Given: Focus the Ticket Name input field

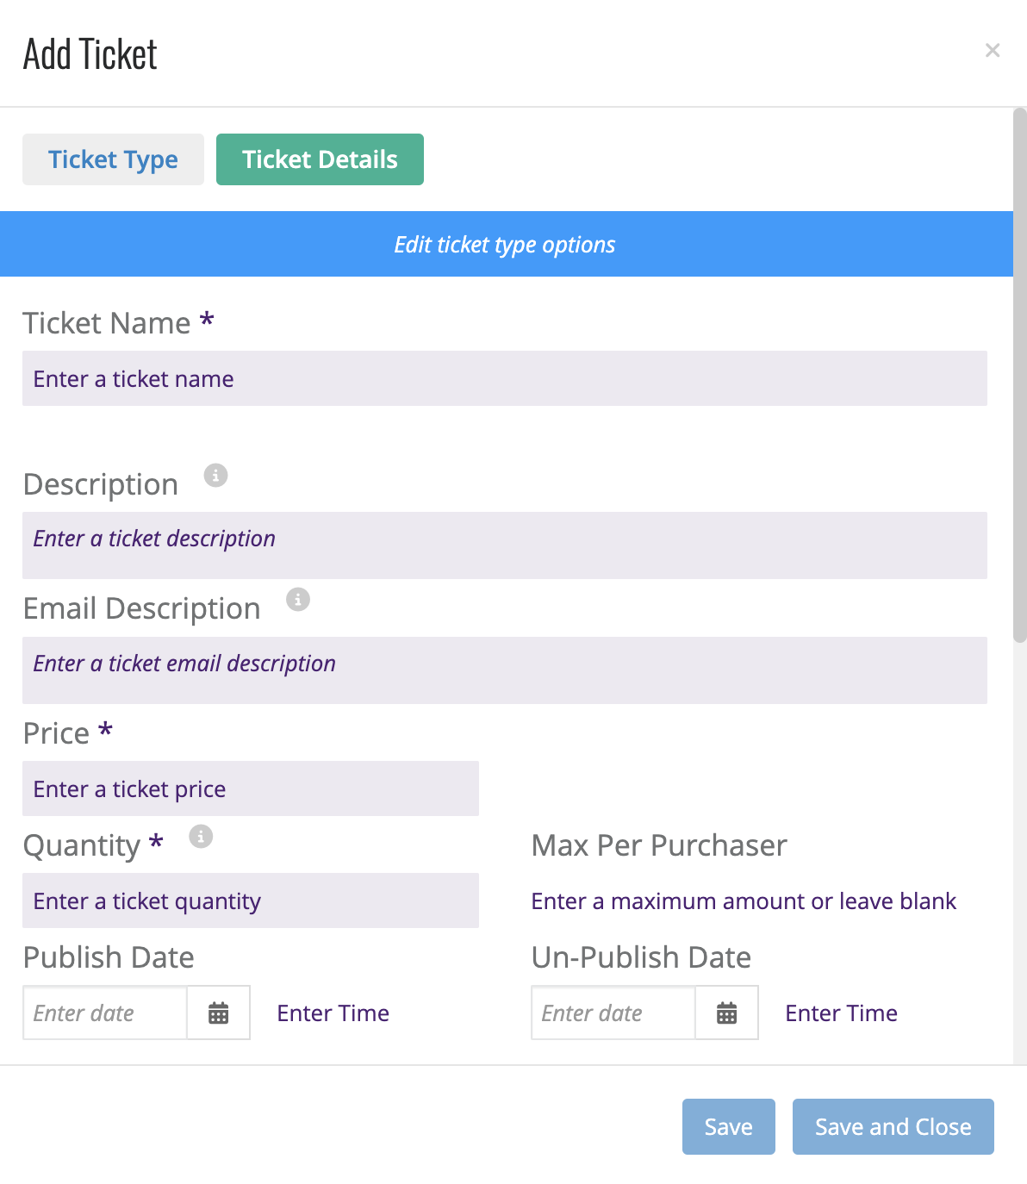Looking at the screenshot, I should click(x=505, y=378).
